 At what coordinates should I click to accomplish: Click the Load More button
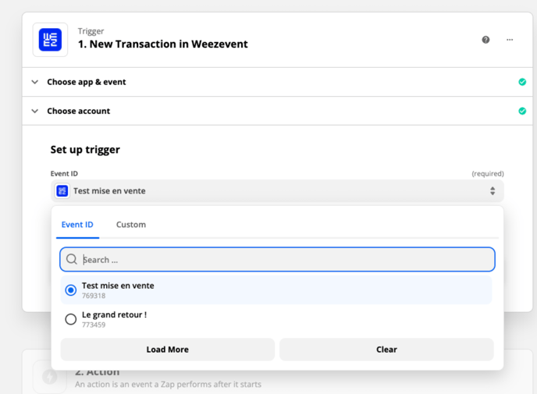coord(168,350)
